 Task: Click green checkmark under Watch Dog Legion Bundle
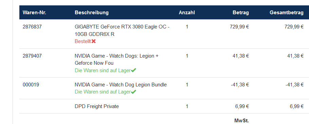click(x=133, y=92)
